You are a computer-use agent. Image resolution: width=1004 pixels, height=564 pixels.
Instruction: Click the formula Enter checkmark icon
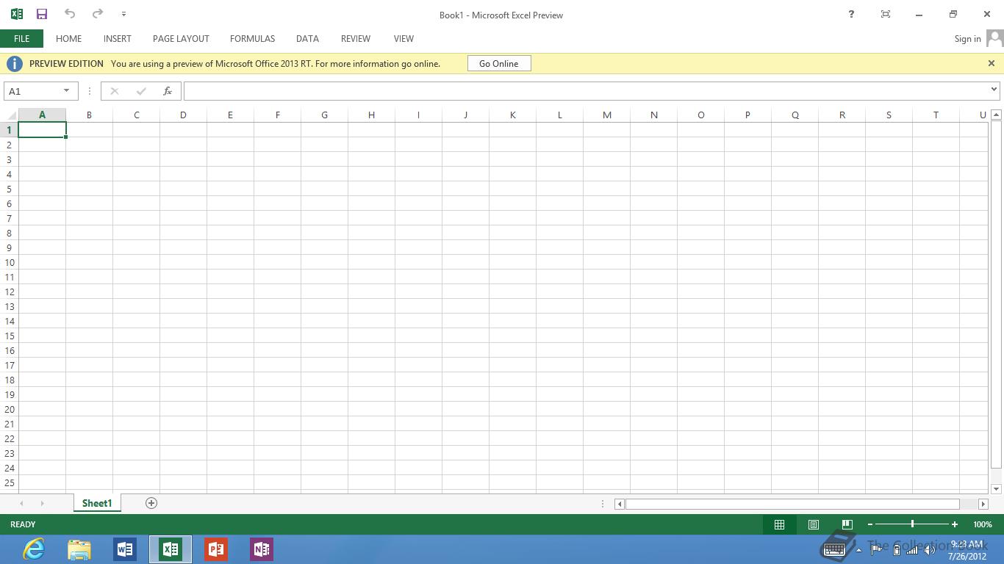point(141,91)
